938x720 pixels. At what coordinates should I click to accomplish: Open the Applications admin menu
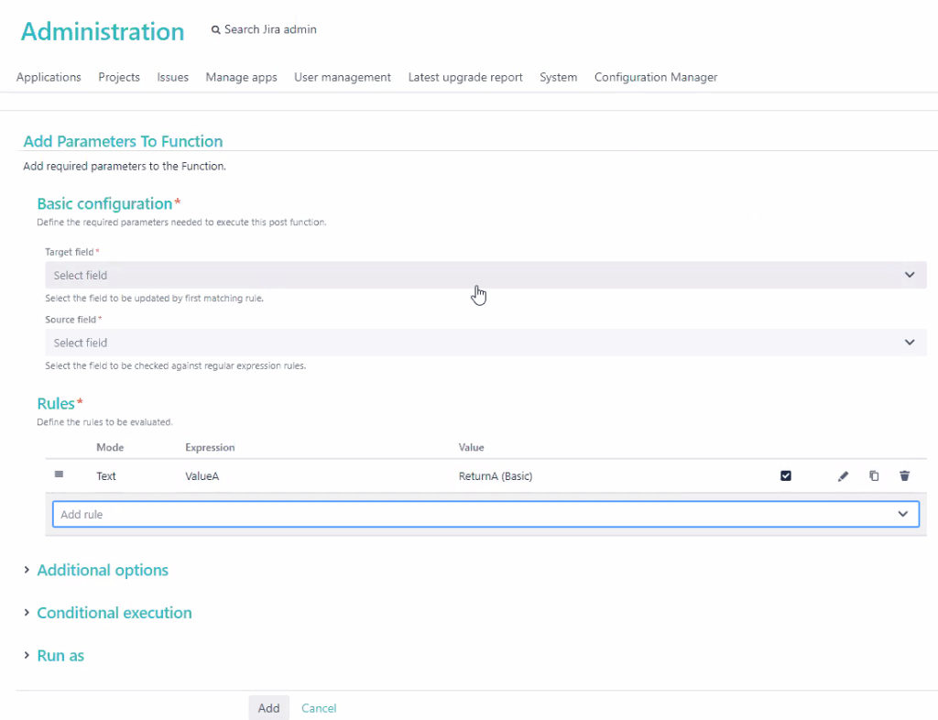49,78
